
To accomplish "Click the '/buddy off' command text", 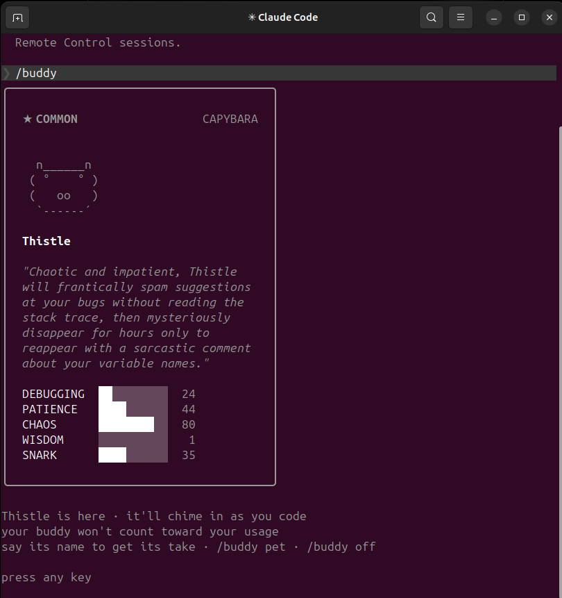I will 341,547.
